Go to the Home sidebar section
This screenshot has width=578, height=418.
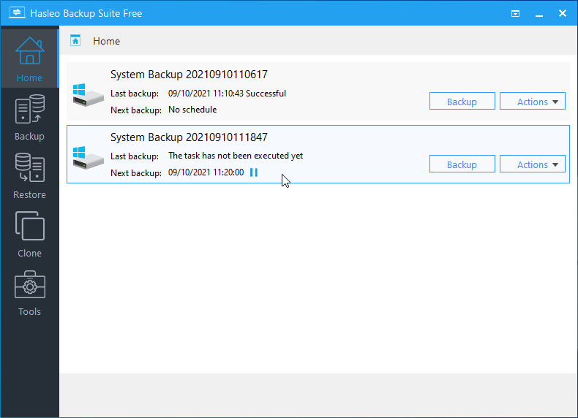click(29, 58)
